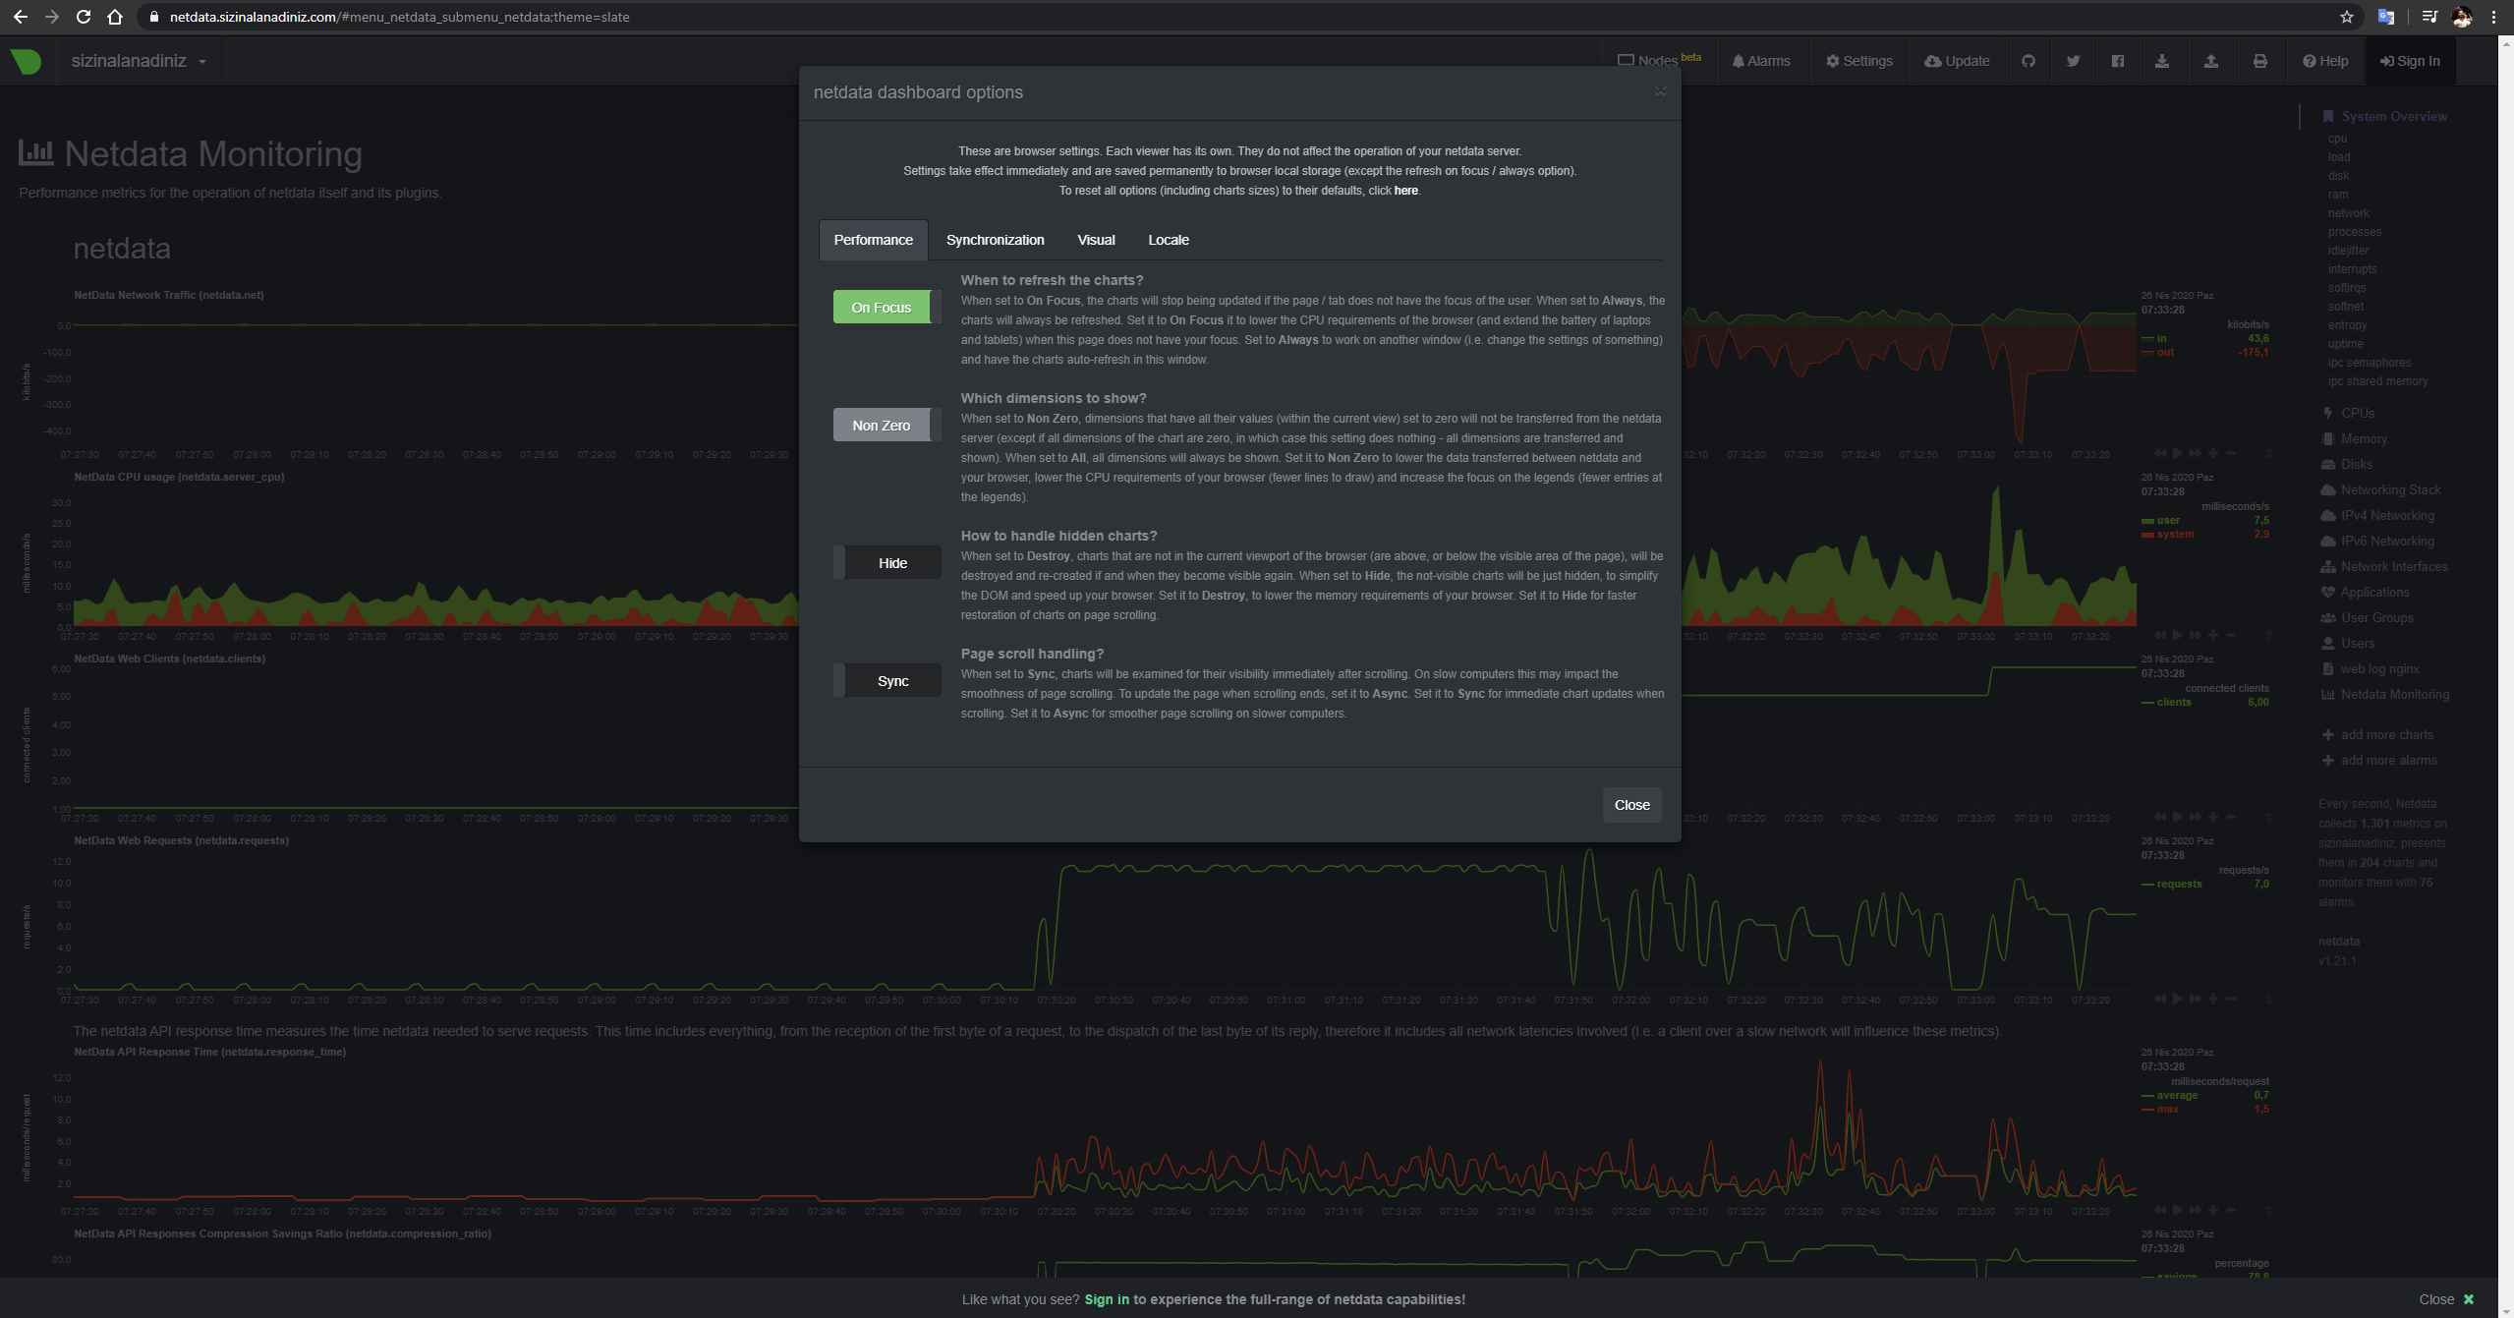The height and width of the screenshot is (1318, 2514).
Task: Click the print dashboard icon
Action: click(2259, 61)
